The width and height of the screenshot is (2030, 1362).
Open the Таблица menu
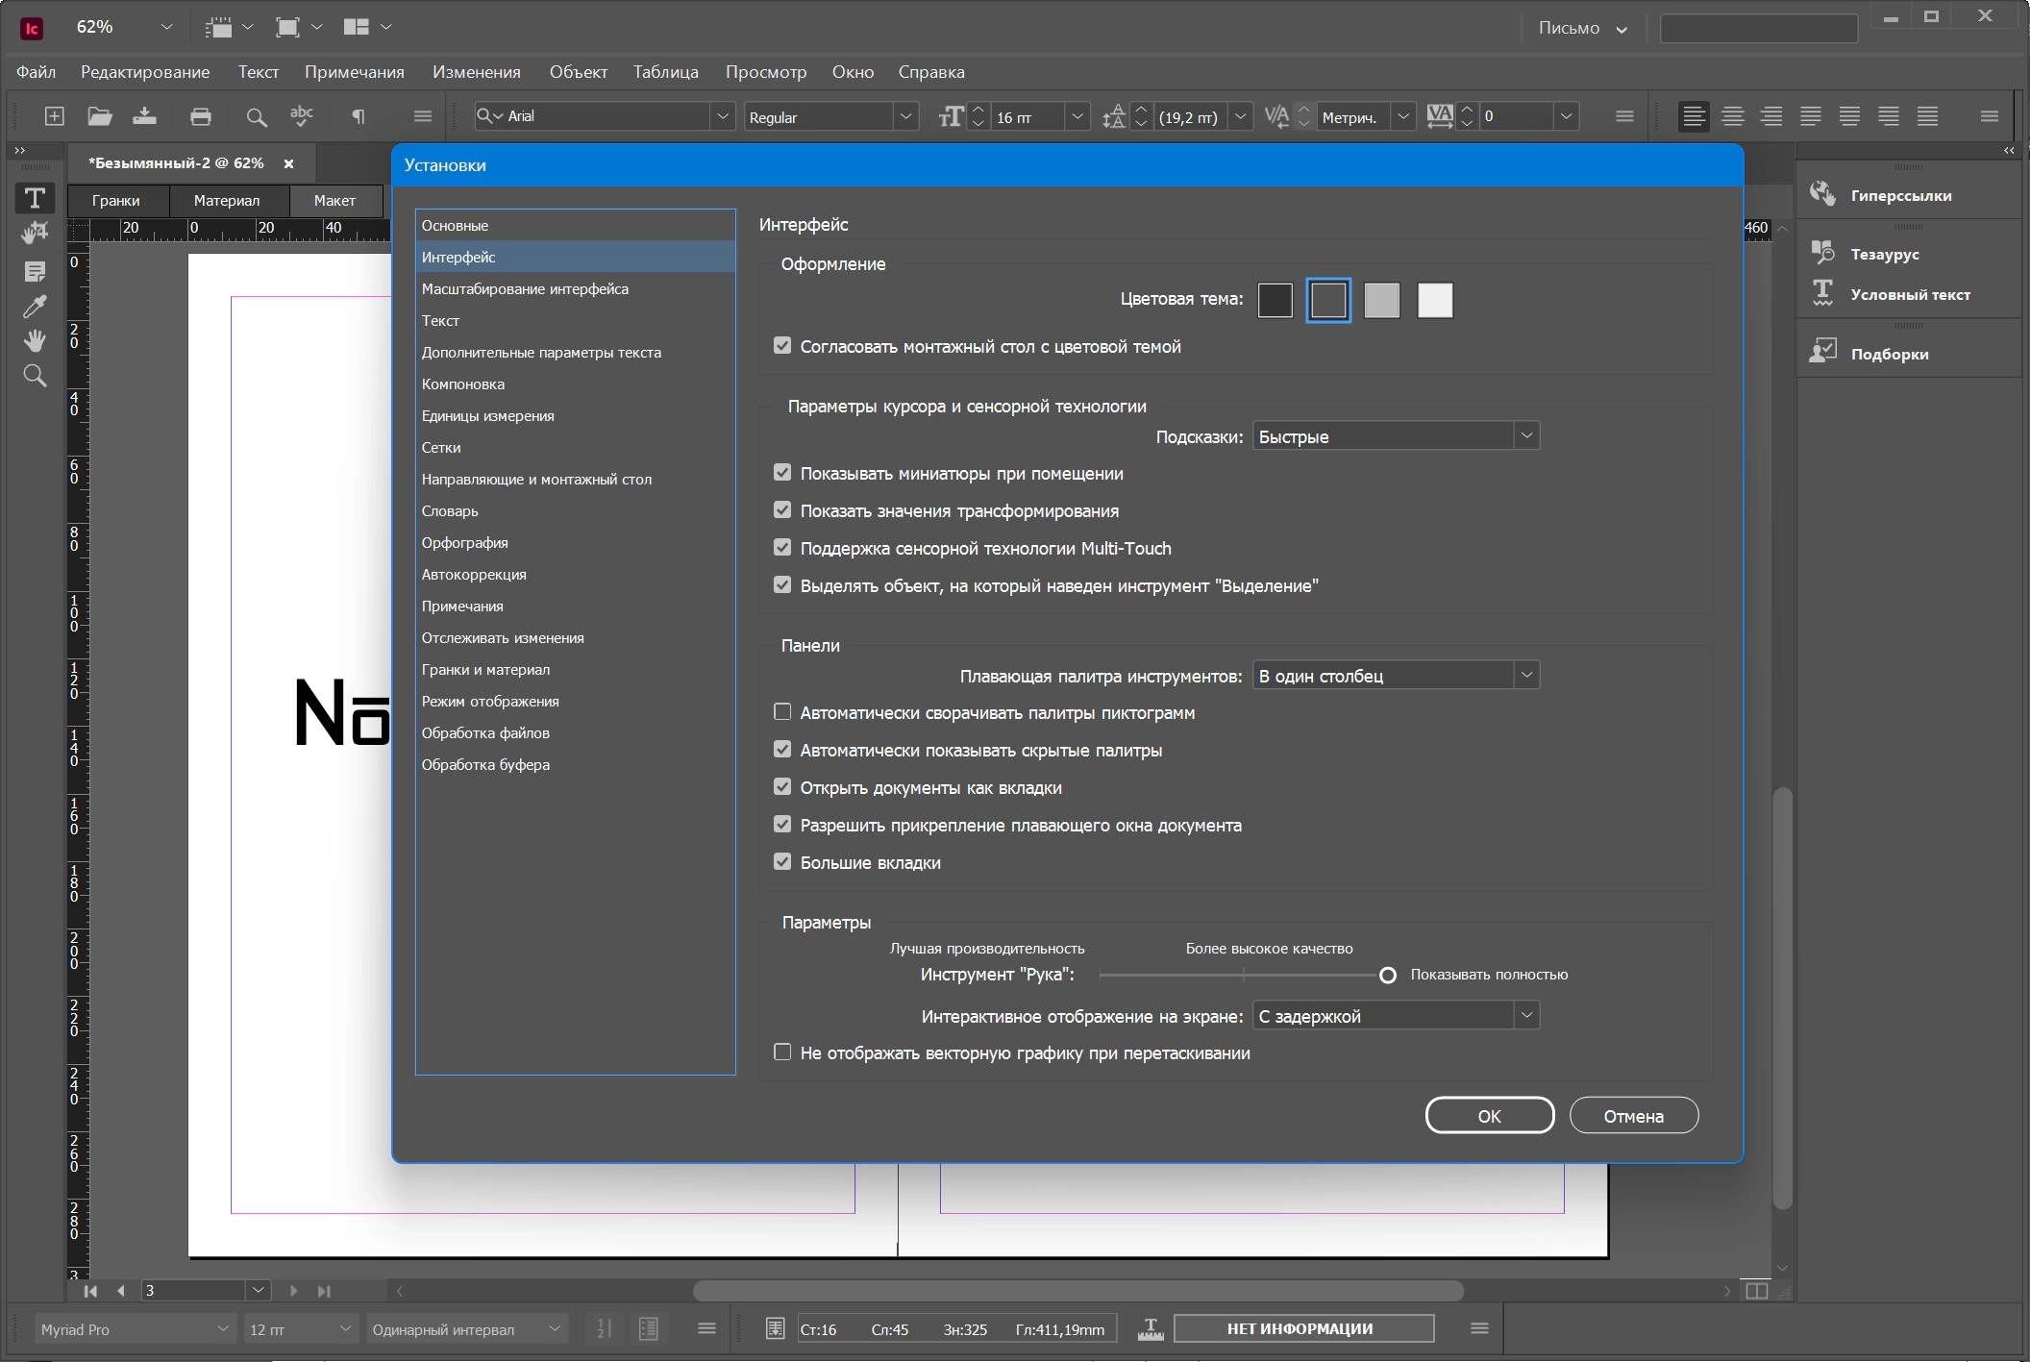[x=665, y=72]
